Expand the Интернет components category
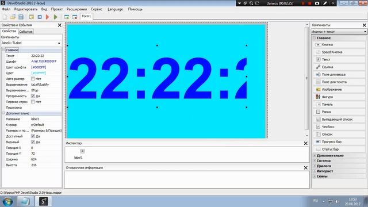This screenshot has width=368, height=207. tap(315, 171)
